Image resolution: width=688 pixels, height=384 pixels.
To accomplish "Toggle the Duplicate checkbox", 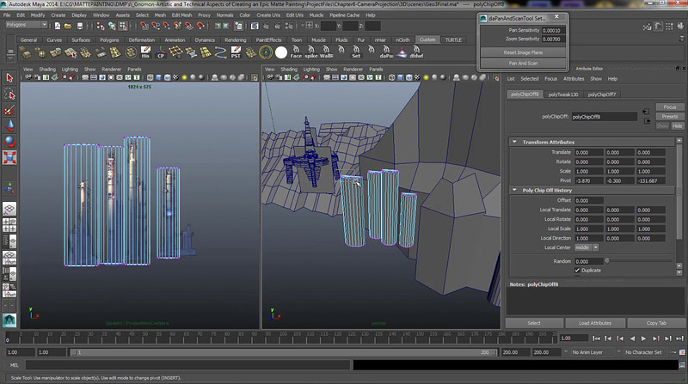I will tap(577, 270).
